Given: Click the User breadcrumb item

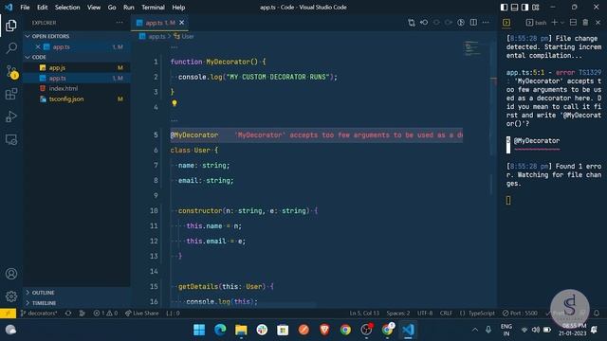Looking at the screenshot, I should [184, 36].
